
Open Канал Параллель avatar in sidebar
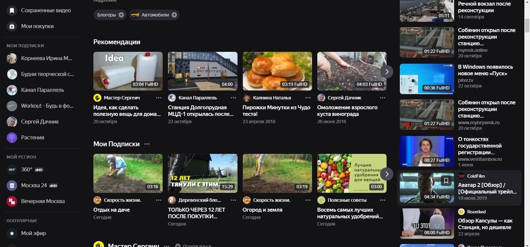[12, 90]
